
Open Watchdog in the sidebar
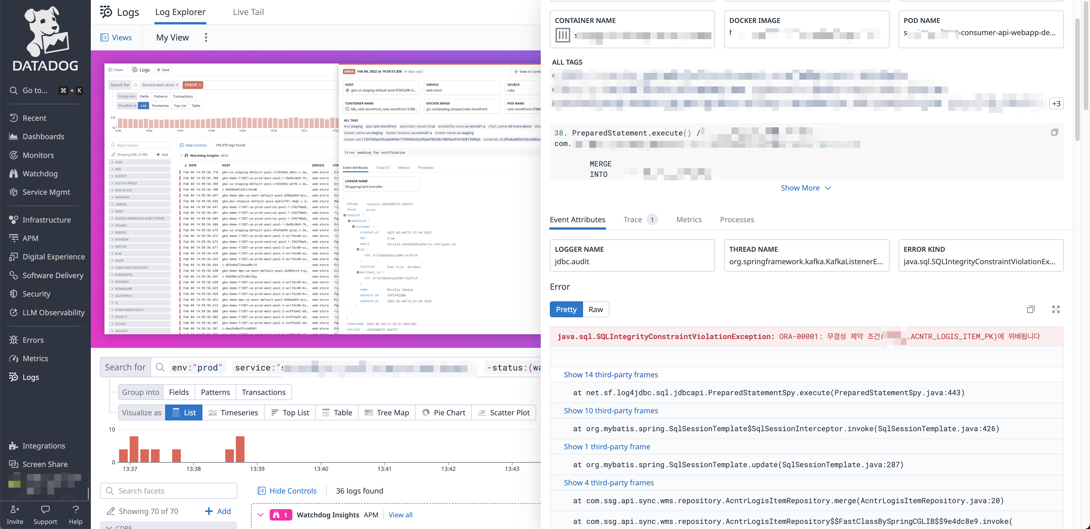click(x=40, y=174)
